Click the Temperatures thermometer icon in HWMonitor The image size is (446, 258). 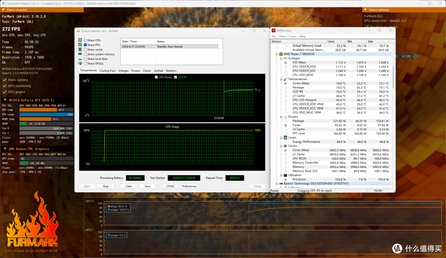[x=285, y=79]
